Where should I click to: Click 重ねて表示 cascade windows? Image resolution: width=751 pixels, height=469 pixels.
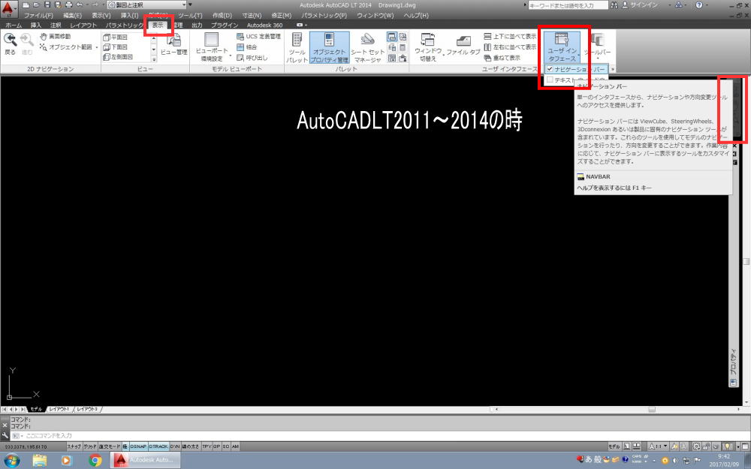point(502,58)
